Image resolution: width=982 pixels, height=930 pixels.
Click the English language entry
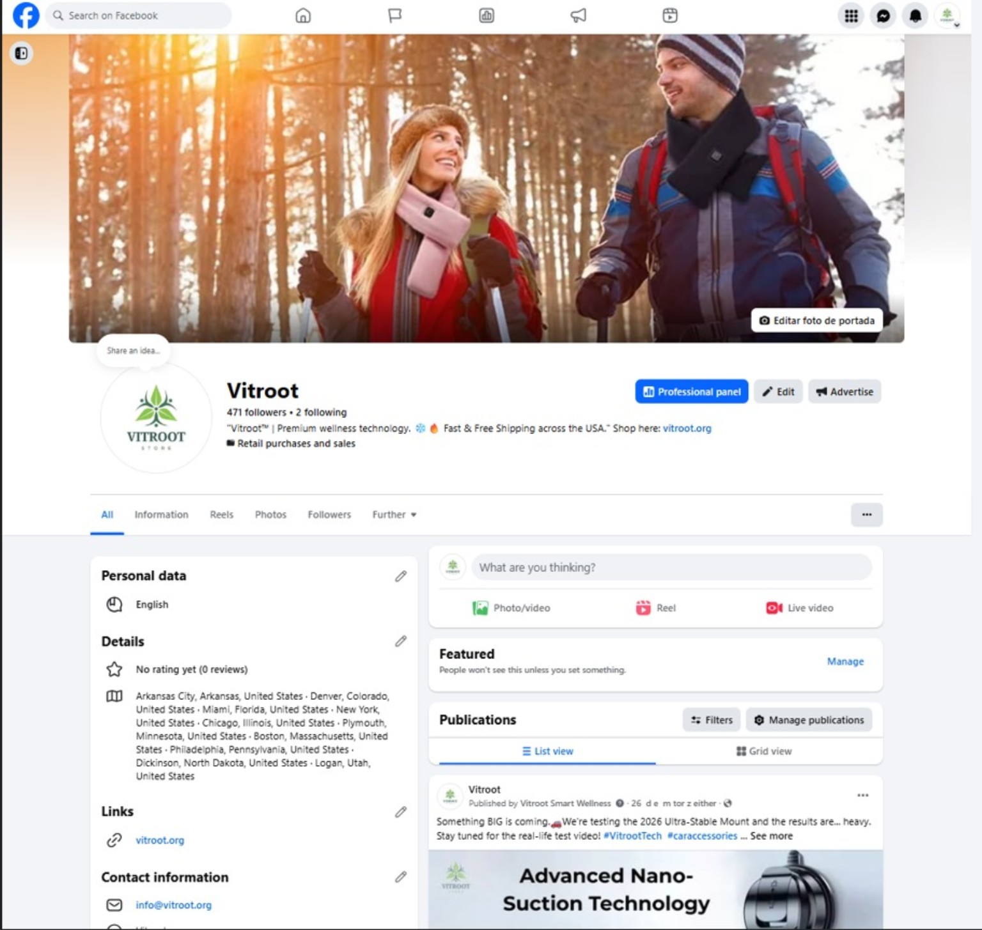[152, 605]
